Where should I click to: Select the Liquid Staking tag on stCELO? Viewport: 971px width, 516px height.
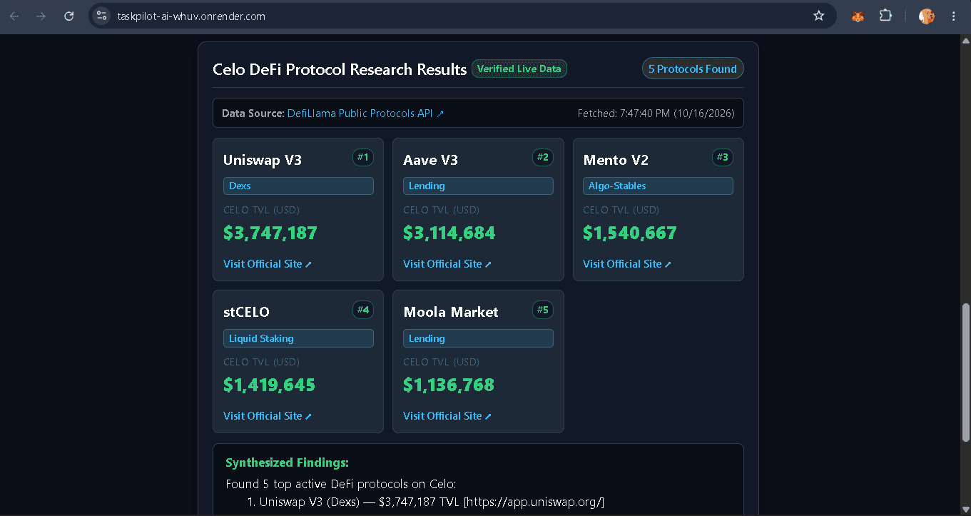(x=298, y=338)
